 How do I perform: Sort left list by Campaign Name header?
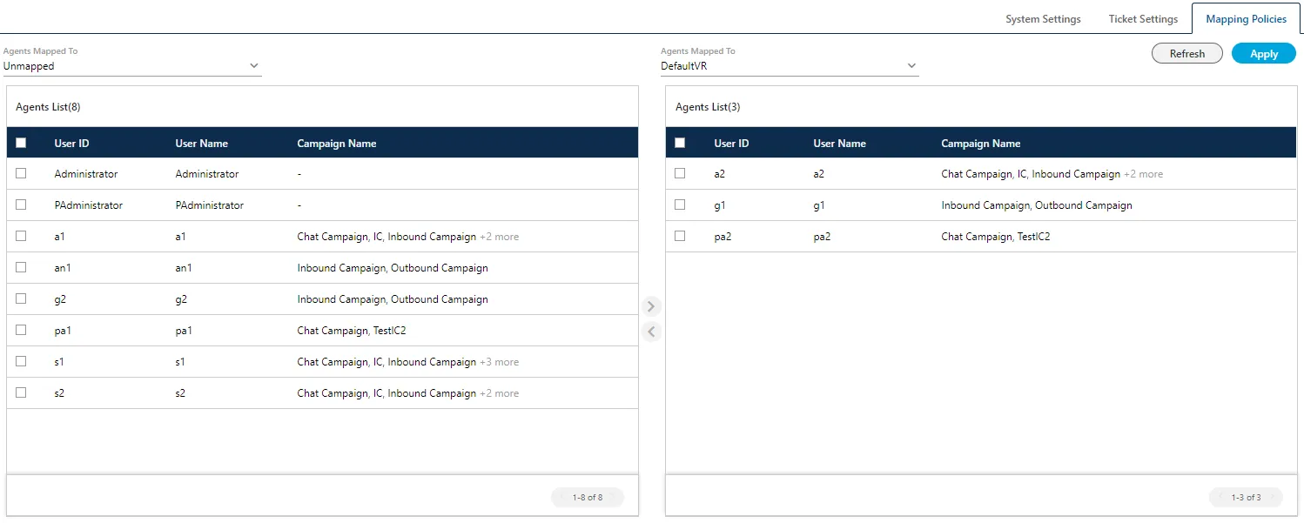point(337,144)
